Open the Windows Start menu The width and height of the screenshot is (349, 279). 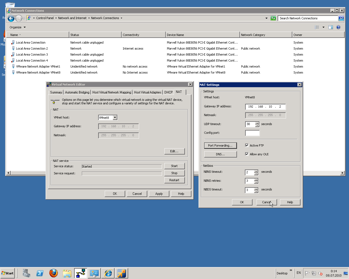pos(8,273)
